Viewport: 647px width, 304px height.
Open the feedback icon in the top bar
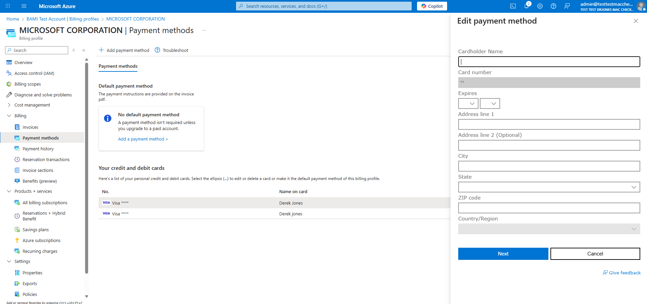coord(567,6)
